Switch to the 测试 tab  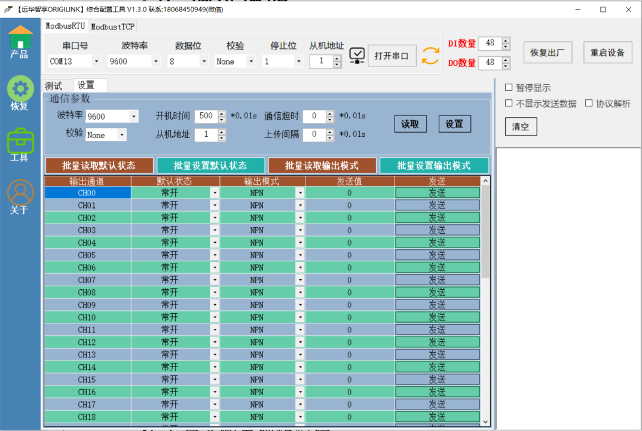(54, 86)
